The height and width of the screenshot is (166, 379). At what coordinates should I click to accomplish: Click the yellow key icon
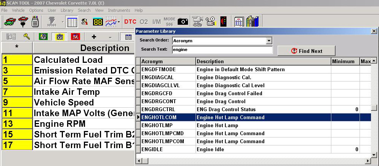pyautogui.click(x=26, y=37)
